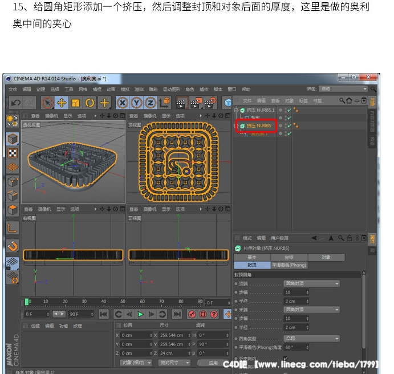
Task: Toggle the enable checkmark for 挤压 NURBS.1
Action: (289, 110)
